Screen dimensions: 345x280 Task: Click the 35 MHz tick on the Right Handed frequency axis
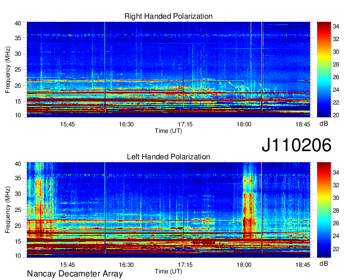click(x=18, y=38)
